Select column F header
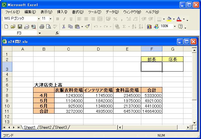Image resolution: width=201 pixels, height=139 pixels. (152, 49)
